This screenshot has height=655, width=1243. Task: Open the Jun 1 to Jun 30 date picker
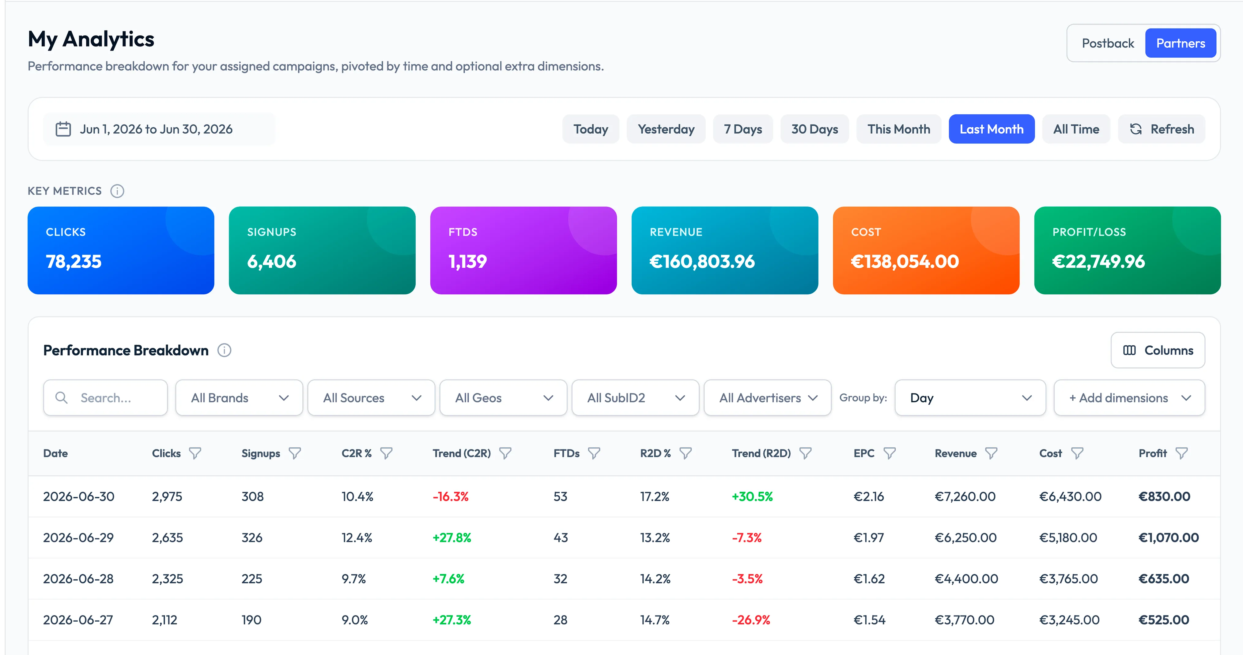[x=159, y=129]
